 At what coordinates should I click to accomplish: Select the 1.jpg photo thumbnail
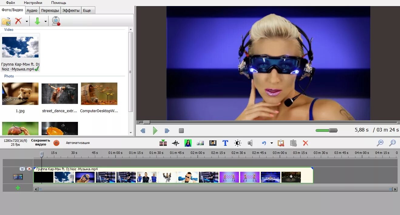[x=20, y=94]
